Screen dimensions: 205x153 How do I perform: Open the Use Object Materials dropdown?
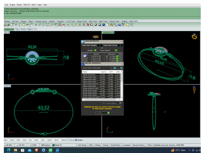coord(112,103)
